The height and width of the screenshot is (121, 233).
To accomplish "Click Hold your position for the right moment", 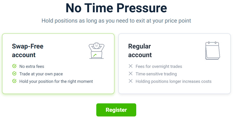I will pos(56,81).
